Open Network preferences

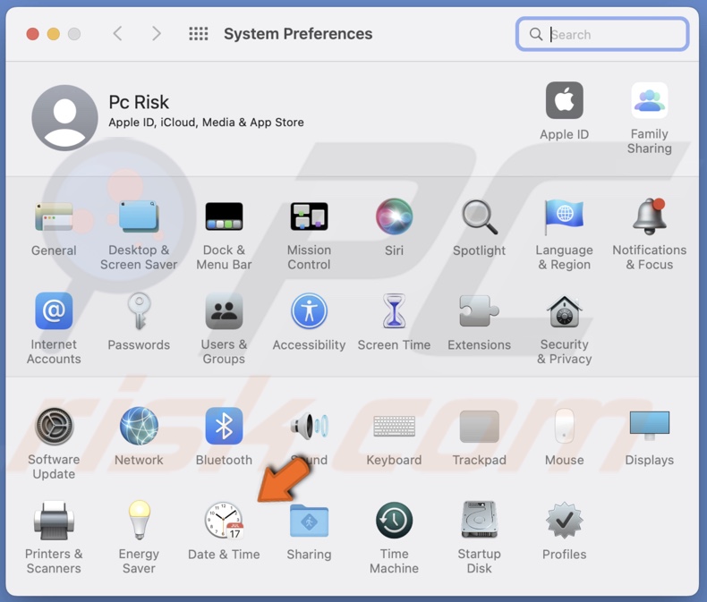point(139,428)
